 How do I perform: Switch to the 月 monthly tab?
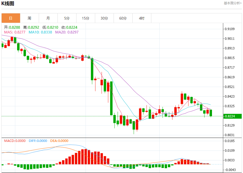pyautogui.click(x=48, y=18)
